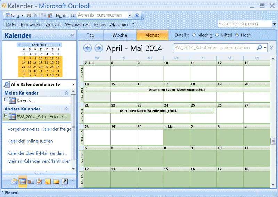Open Folder List from navigation bar icon

tap(56, 182)
